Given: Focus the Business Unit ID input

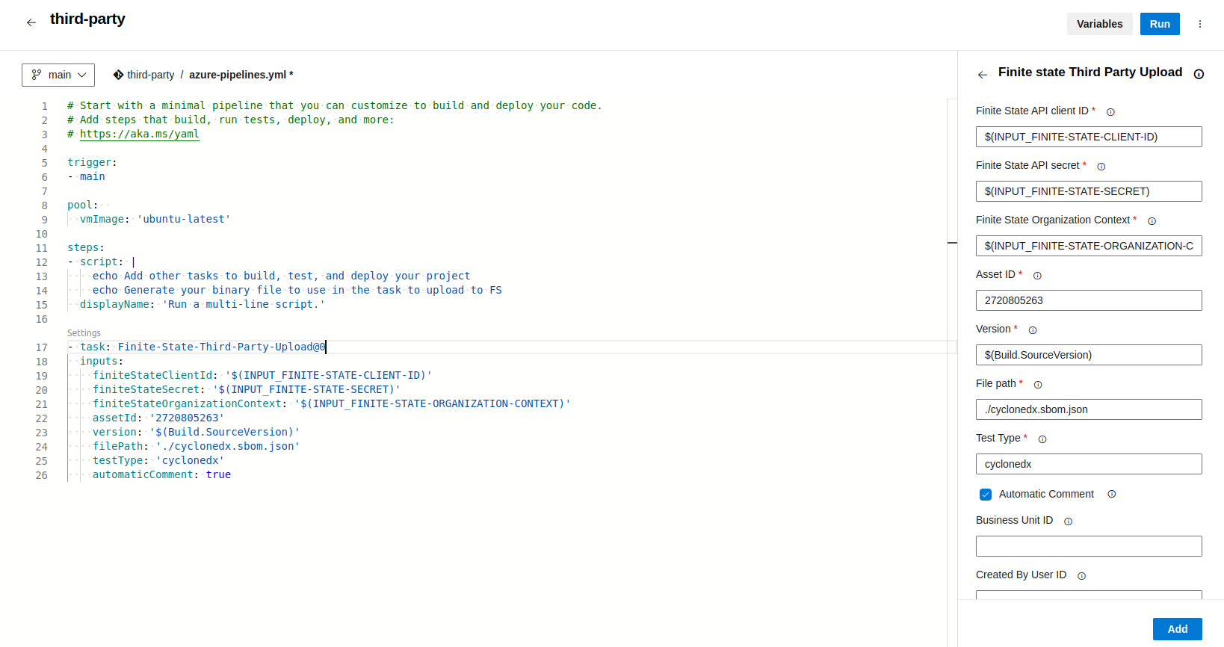Looking at the screenshot, I should pos(1089,546).
